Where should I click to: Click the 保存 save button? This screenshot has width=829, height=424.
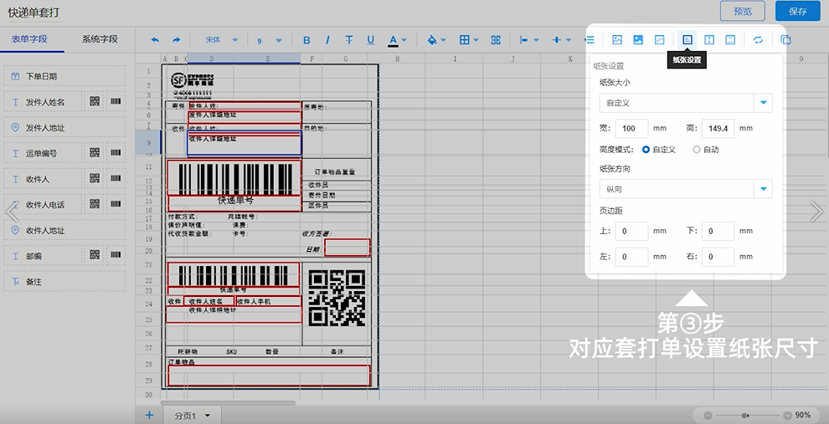pyautogui.click(x=797, y=11)
